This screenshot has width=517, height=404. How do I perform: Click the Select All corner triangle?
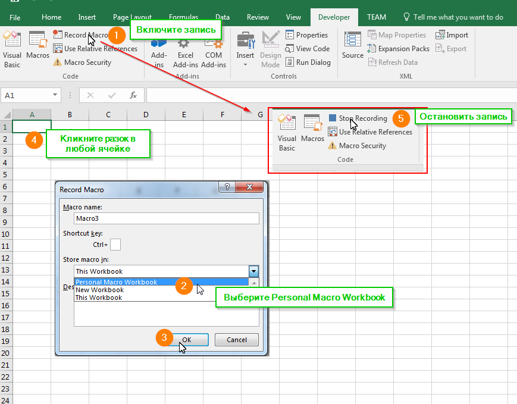7,114
